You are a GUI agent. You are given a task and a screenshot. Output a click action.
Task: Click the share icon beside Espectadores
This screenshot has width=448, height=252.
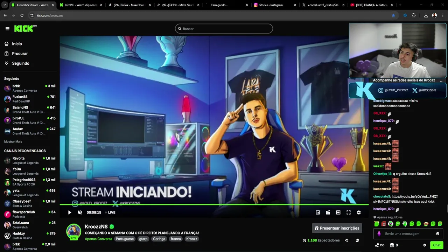click(346, 240)
